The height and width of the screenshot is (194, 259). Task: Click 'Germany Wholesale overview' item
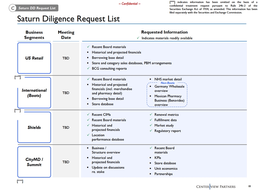169,89
